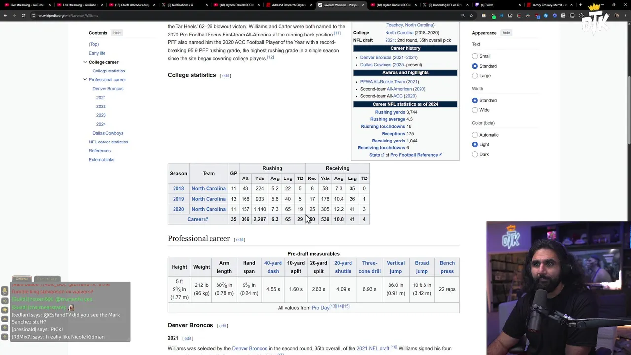Close the Chiefs defenders YouTube tab
The width and height of the screenshot is (631, 355).
(154, 5)
